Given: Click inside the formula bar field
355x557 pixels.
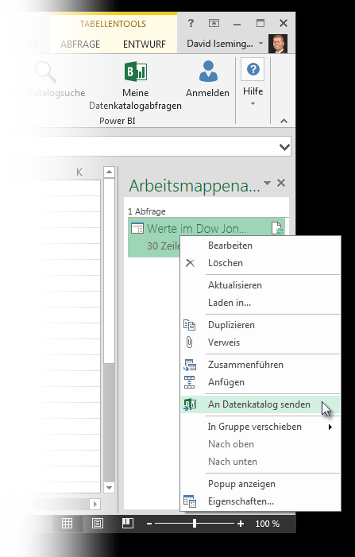Looking at the screenshot, I should [149, 146].
